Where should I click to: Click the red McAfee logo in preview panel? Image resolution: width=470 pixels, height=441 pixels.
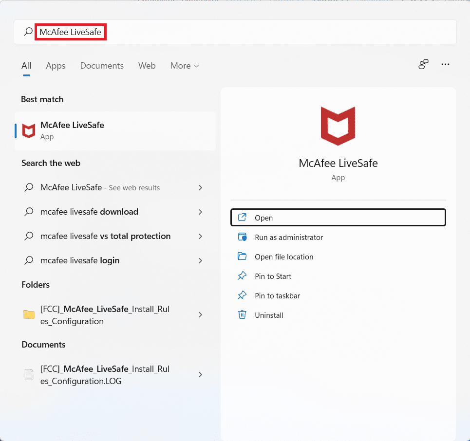[338, 126]
